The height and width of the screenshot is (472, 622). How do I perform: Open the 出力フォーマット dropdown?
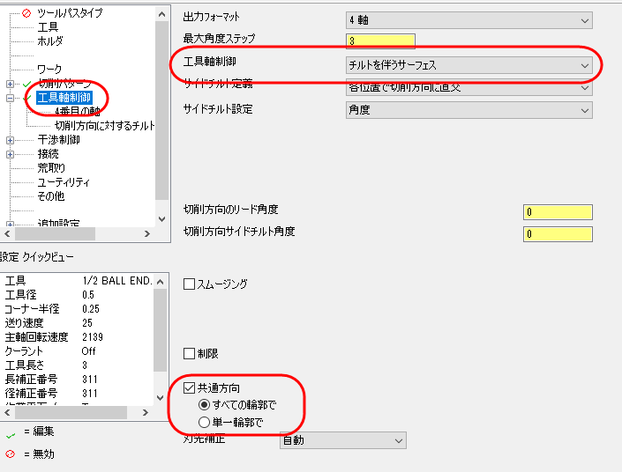(469, 20)
